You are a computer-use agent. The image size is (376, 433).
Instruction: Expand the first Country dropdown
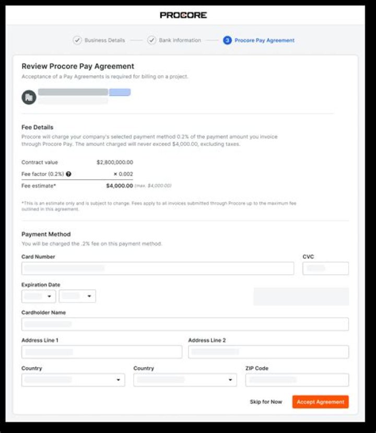coord(73,380)
